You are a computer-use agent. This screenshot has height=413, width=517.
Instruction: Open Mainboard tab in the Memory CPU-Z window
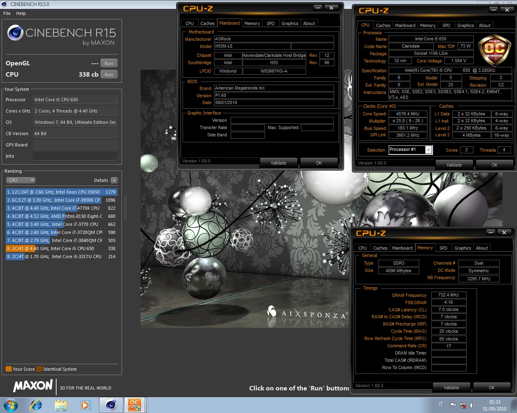(402, 248)
